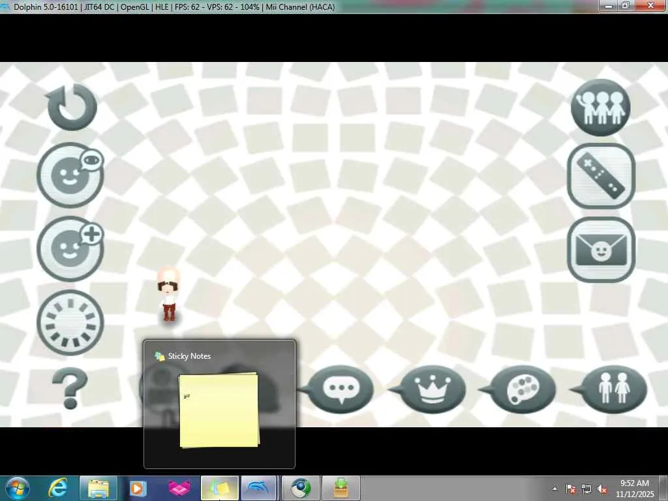Show hidden system tray icons

pyautogui.click(x=554, y=489)
